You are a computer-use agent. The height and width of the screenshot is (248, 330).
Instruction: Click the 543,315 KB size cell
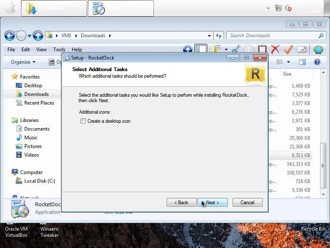298,164
